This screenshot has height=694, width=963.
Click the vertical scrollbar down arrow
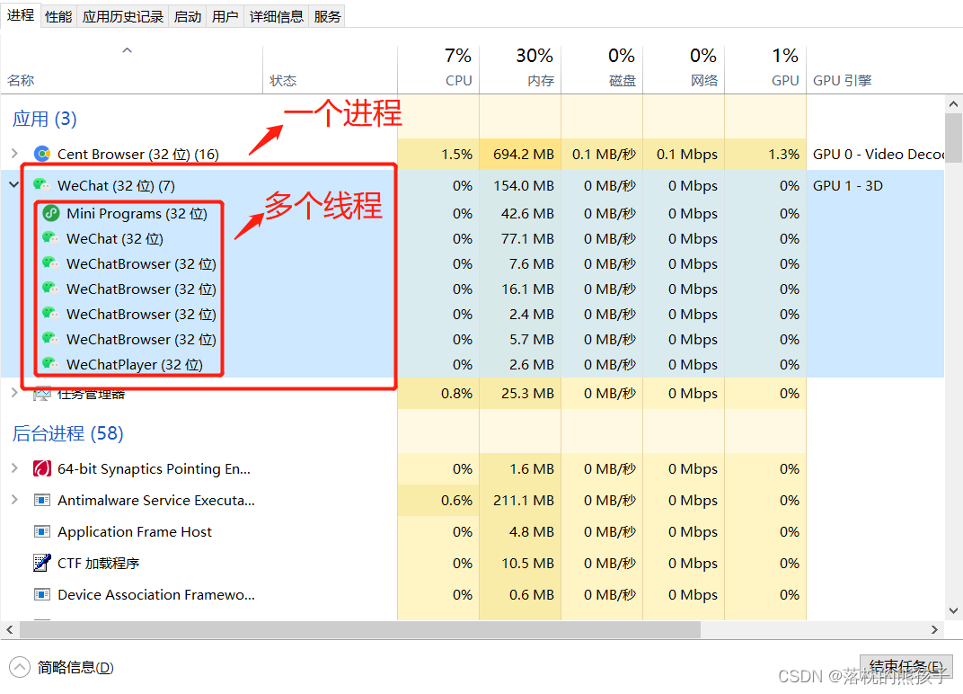click(953, 610)
